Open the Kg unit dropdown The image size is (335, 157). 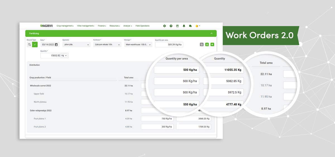pyautogui.click(x=64, y=56)
